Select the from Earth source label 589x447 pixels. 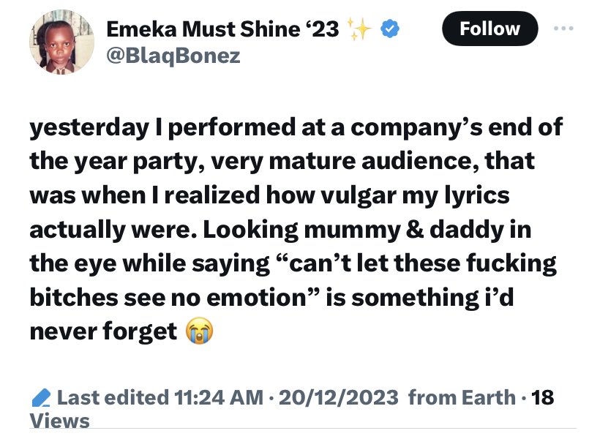[461, 398]
